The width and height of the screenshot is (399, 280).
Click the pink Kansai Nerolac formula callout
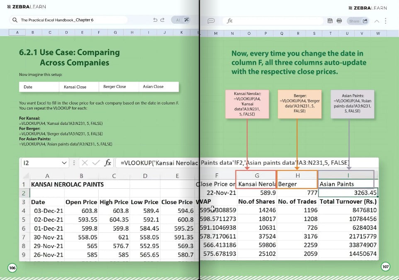[x=247, y=104]
